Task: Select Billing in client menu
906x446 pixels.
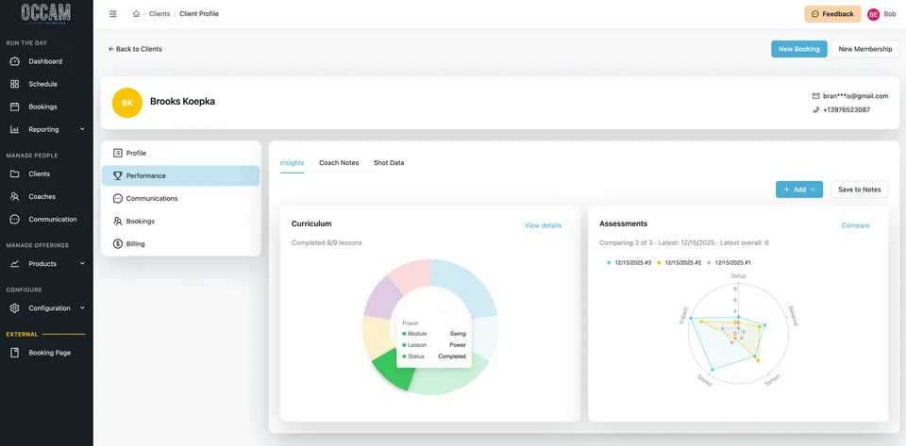Action: tap(181, 244)
